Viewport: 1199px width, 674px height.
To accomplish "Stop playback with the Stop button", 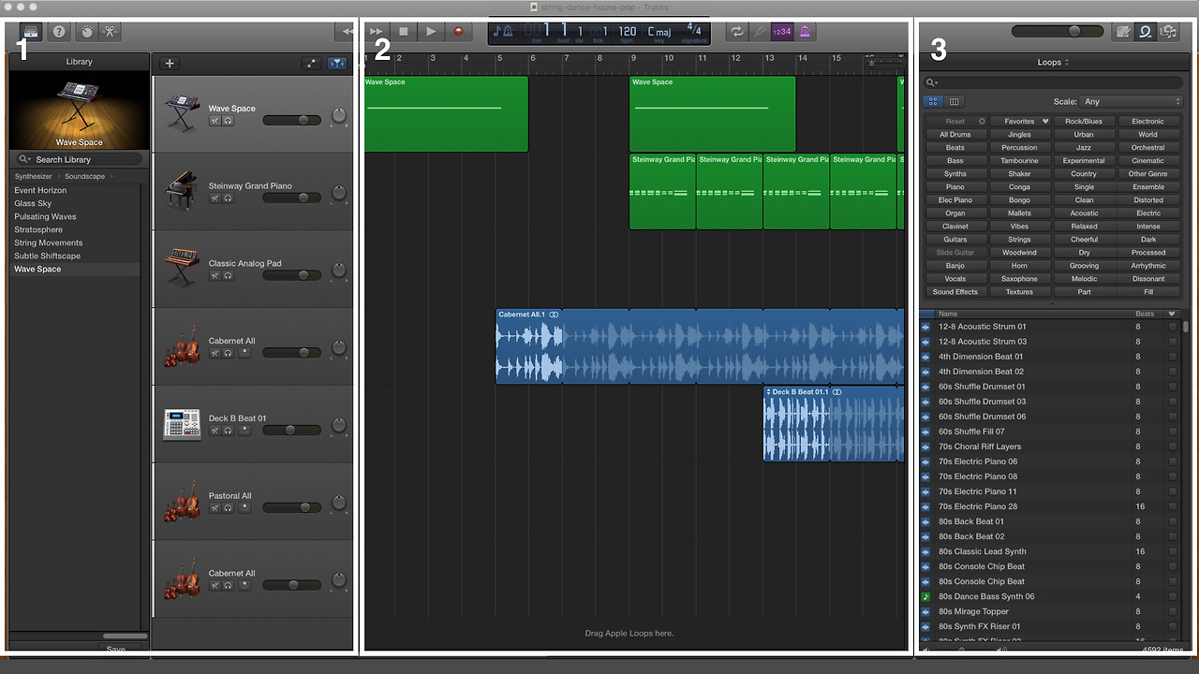I will pyautogui.click(x=404, y=32).
